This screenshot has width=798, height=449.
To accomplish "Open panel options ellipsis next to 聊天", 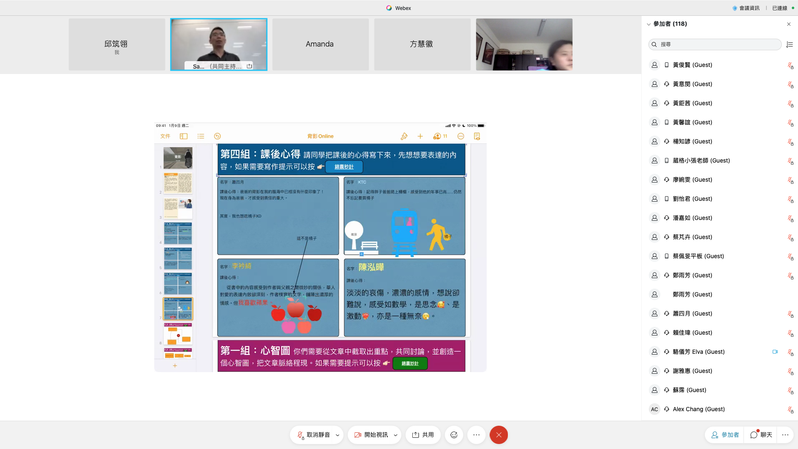I will (x=785, y=435).
